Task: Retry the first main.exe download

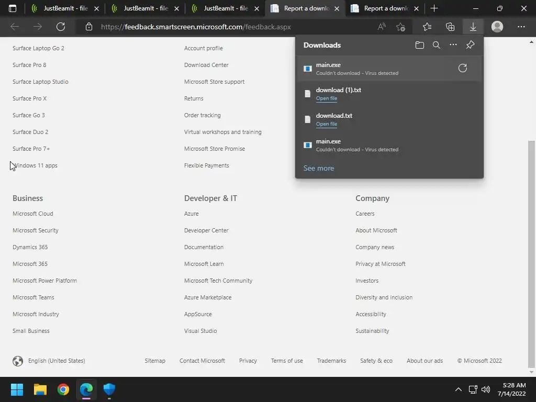Action: 462,68
